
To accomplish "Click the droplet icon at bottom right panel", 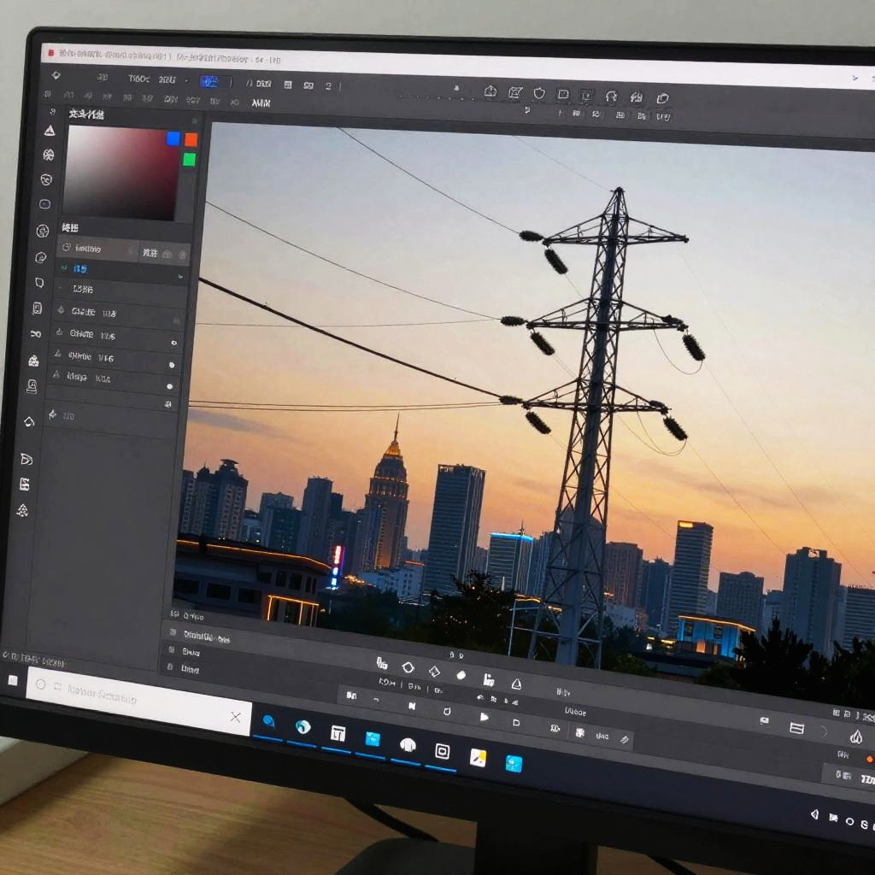I will 855,737.
